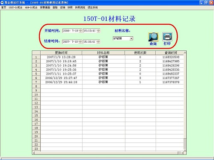
Task: Click the table's vertical scrollbar down arrow
Action: pyautogui.click(x=185, y=150)
